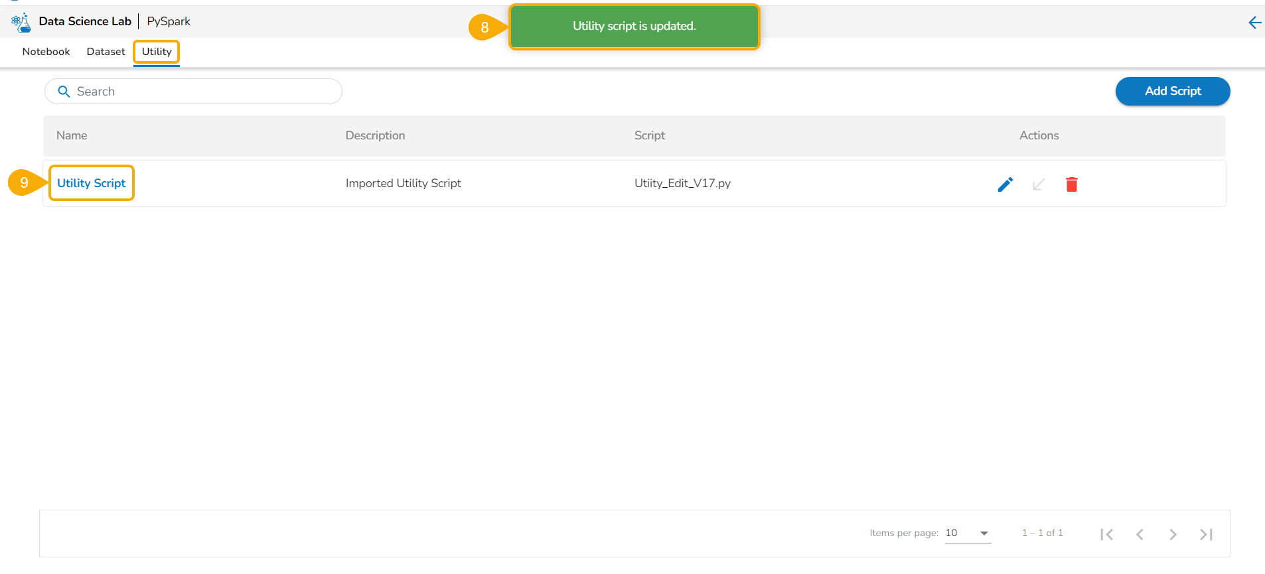
Task: Open the Utility Script link
Action: click(92, 183)
